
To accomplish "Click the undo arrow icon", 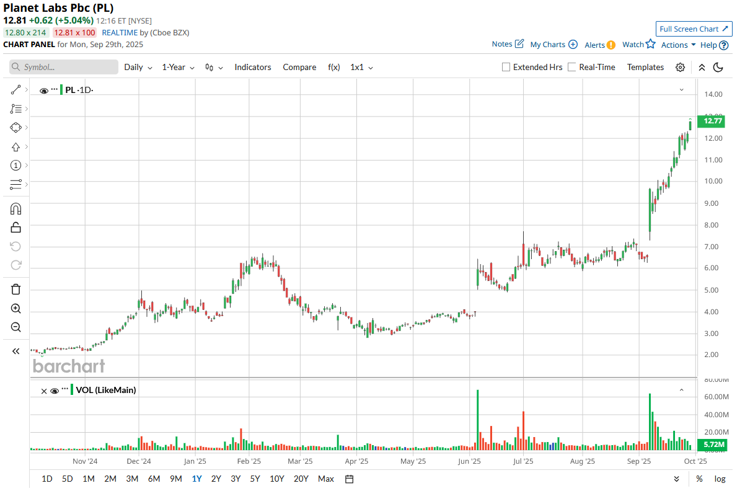I will tap(16, 247).
